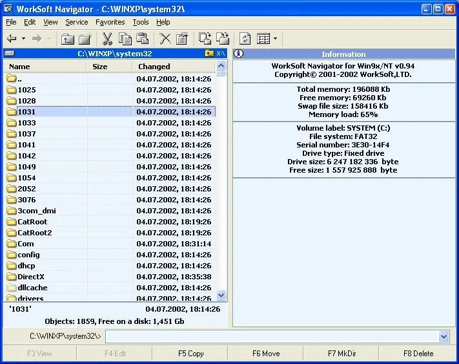Select the dhcp folder
Screen dimensions: 459x364
(110, 266)
